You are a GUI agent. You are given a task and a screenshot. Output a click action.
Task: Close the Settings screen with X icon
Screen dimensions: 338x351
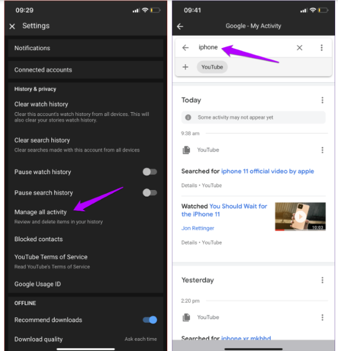[x=12, y=26]
